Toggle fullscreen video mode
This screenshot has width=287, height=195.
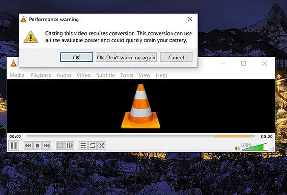click(x=60, y=146)
